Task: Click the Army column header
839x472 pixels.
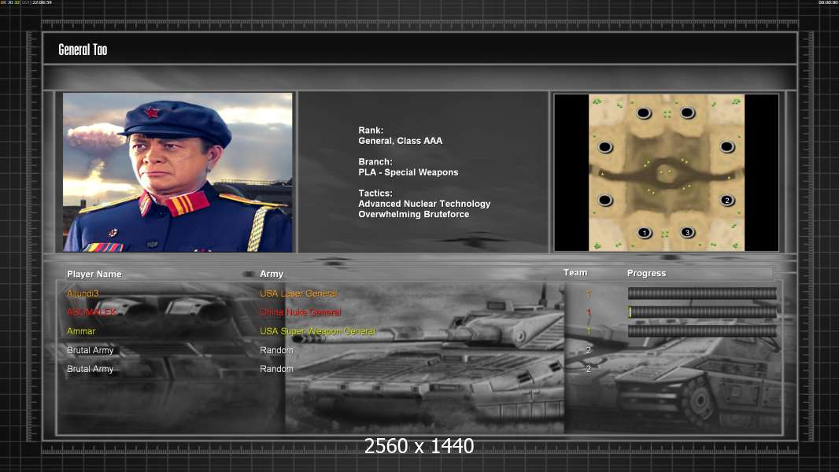Action: (272, 274)
